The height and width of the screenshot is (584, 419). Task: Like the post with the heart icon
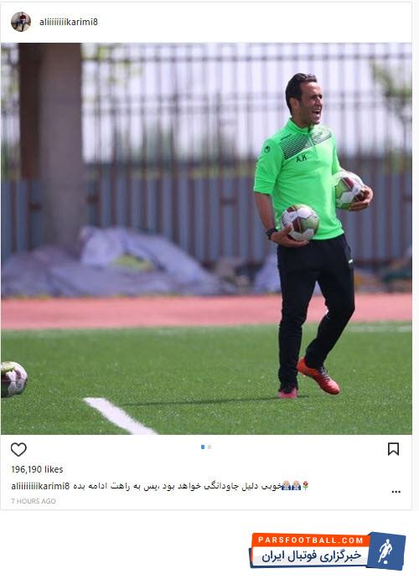(x=18, y=450)
